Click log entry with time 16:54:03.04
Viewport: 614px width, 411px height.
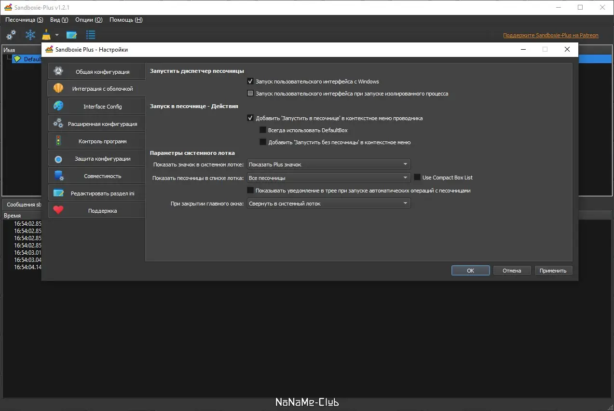[x=27, y=260]
